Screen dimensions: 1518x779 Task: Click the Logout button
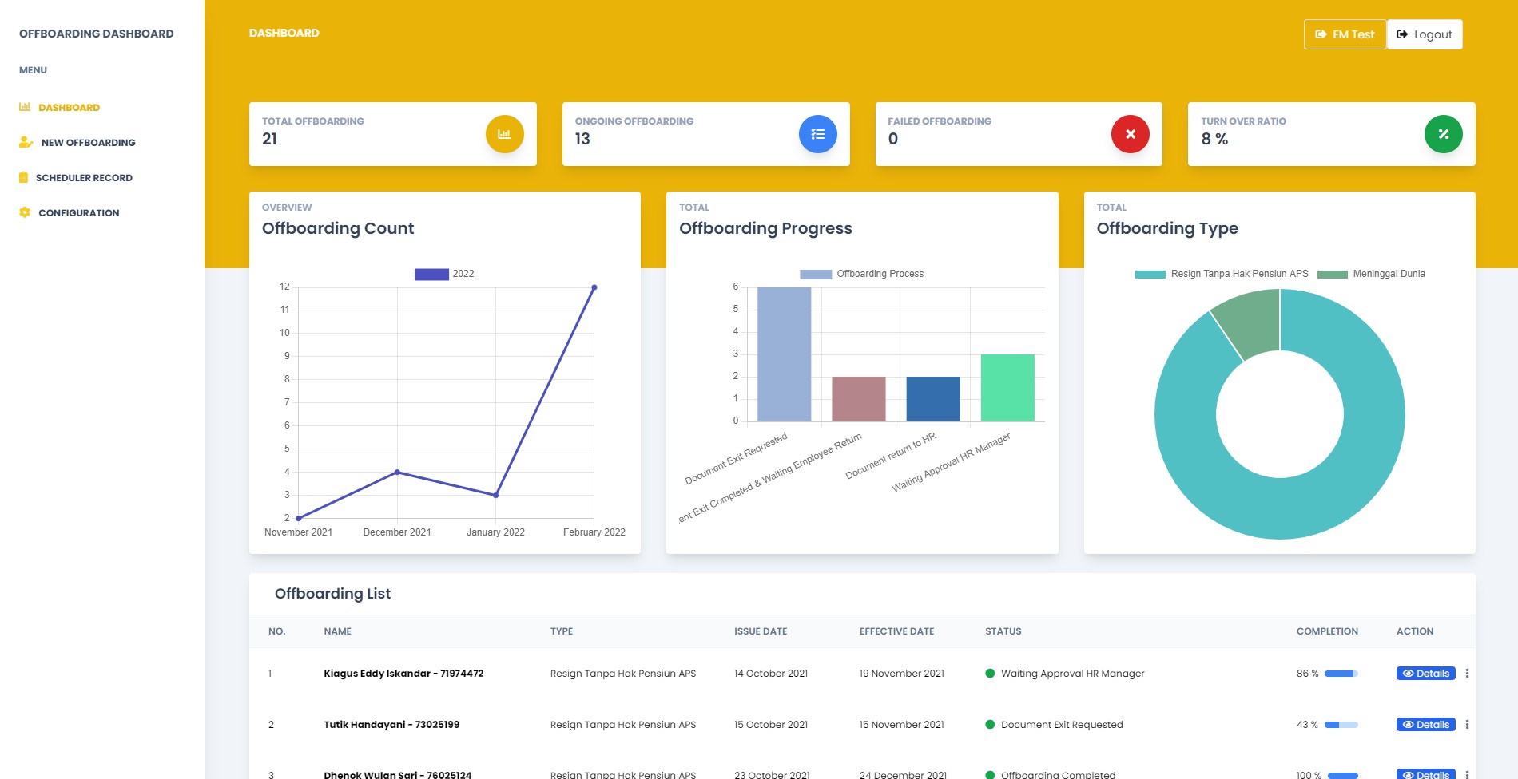click(x=1425, y=34)
